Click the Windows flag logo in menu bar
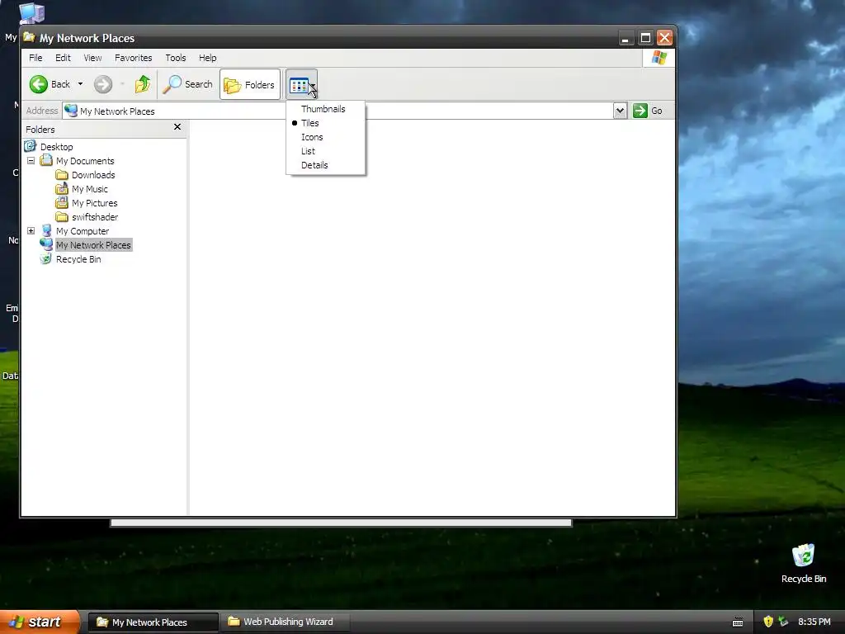The width and height of the screenshot is (845, 634). point(659,58)
